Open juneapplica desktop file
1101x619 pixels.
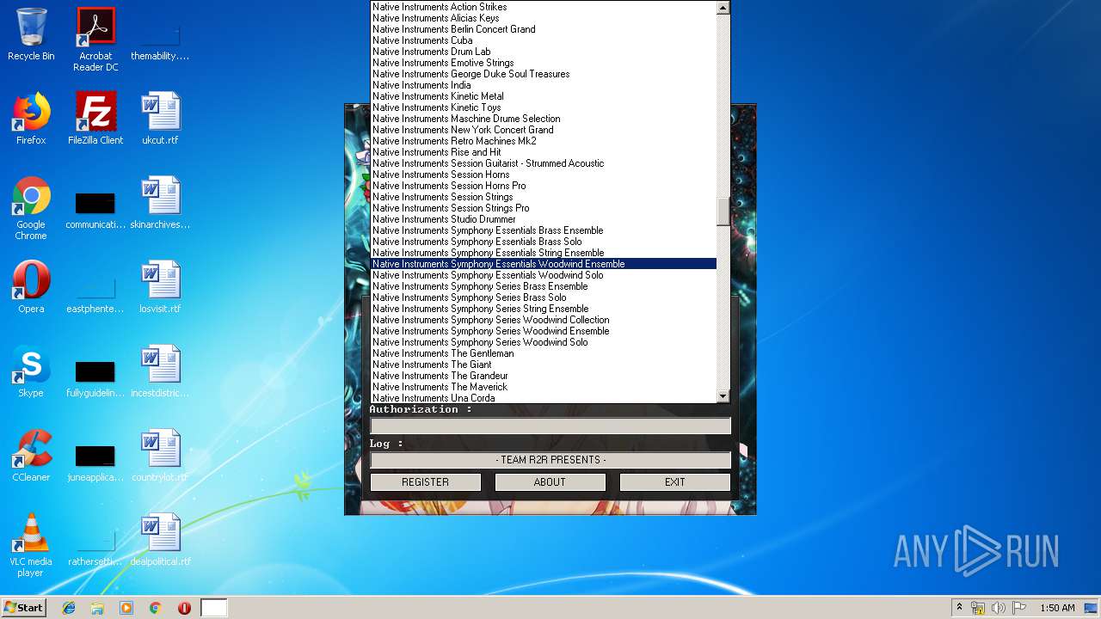pyautogui.click(x=95, y=461)
